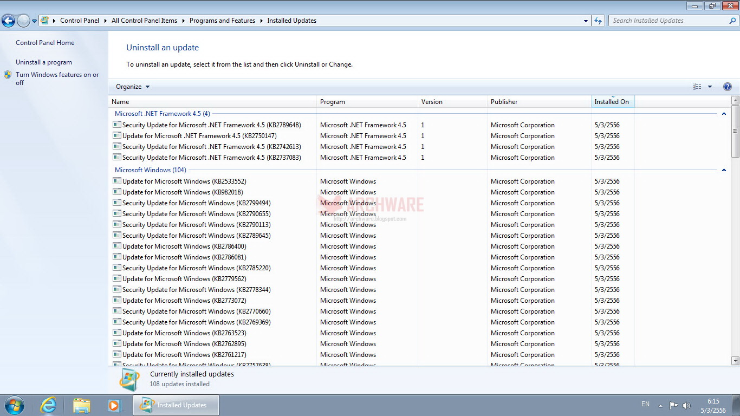
Task: Click the scroll up arrow of the updates list
Action: pos(735,100)
